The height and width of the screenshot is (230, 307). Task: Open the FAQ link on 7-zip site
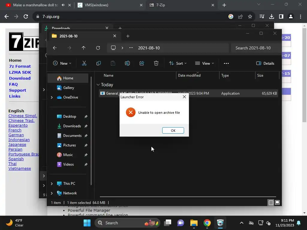tap(13, 84)
